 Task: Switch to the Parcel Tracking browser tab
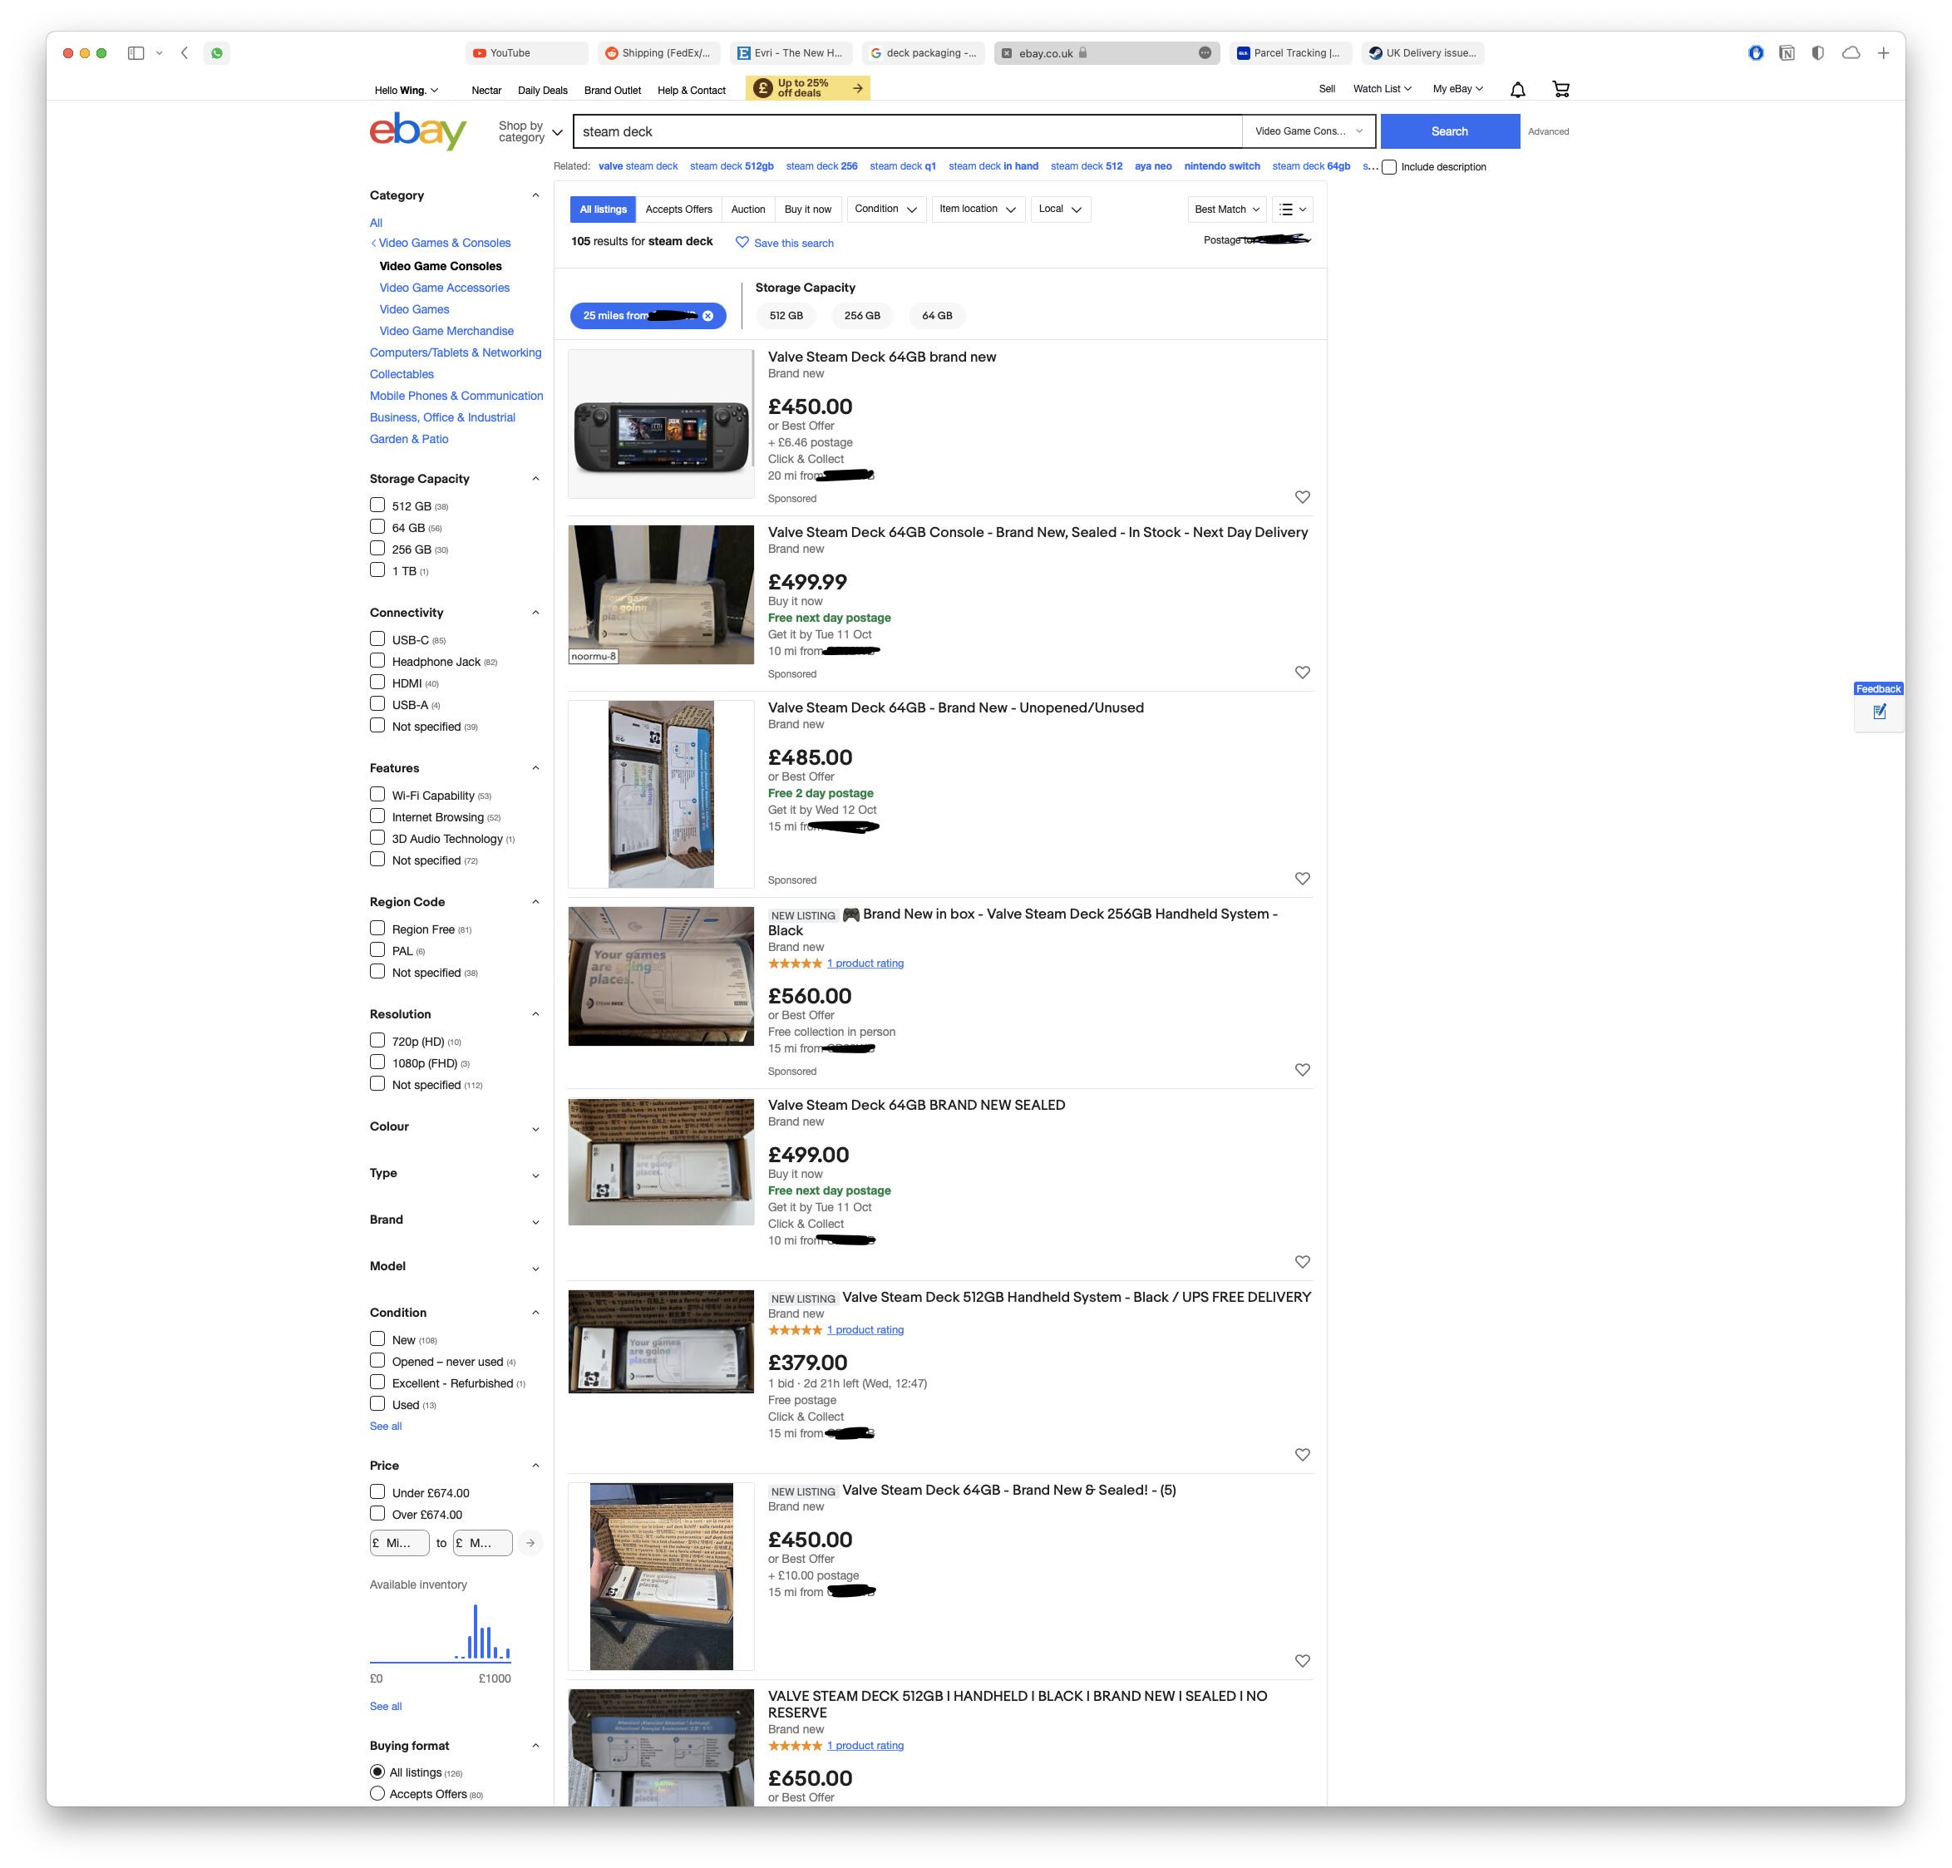(x=1289, y=52)
